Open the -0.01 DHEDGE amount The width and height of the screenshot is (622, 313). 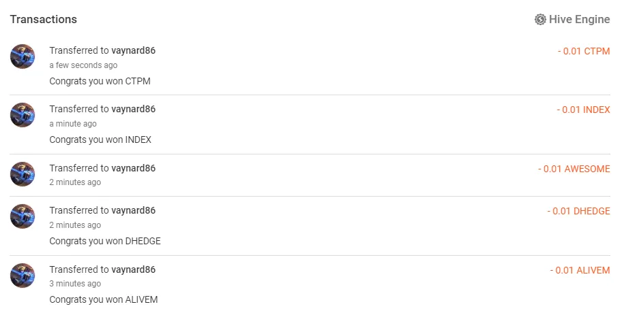(578, 211)
